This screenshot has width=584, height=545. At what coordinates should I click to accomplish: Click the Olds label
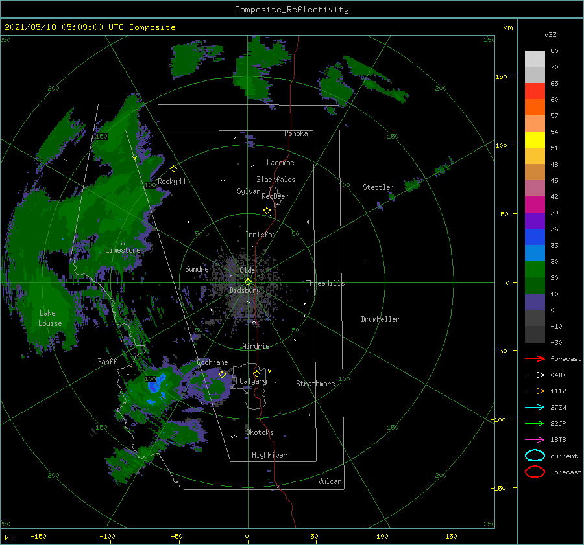click(247, 270)
